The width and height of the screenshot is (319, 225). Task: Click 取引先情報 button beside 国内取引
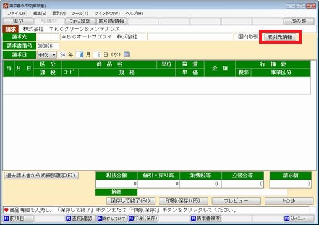click(x=280, y=37)
